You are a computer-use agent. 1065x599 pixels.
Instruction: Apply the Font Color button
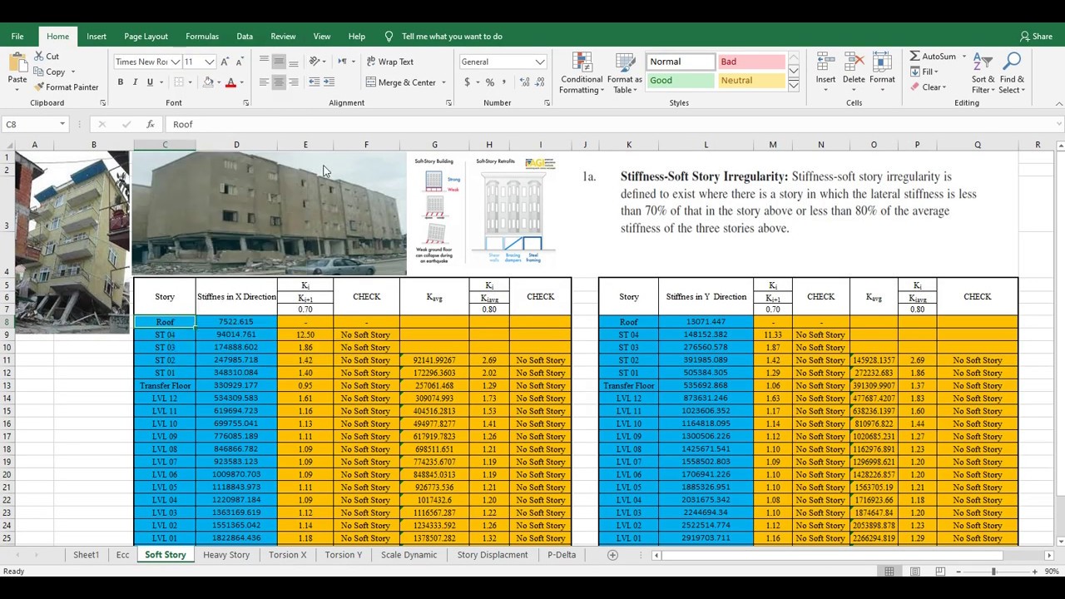230,82
